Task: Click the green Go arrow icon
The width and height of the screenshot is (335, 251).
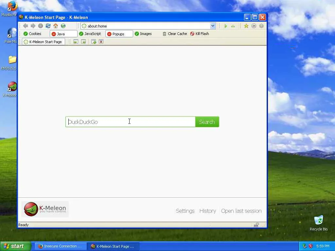Action: 226,26
